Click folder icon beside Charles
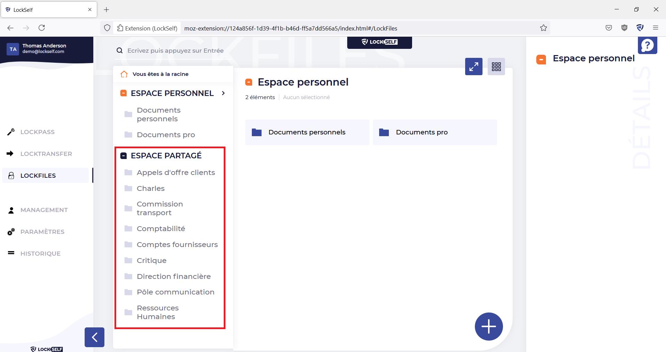 click(x=128, y=188)
